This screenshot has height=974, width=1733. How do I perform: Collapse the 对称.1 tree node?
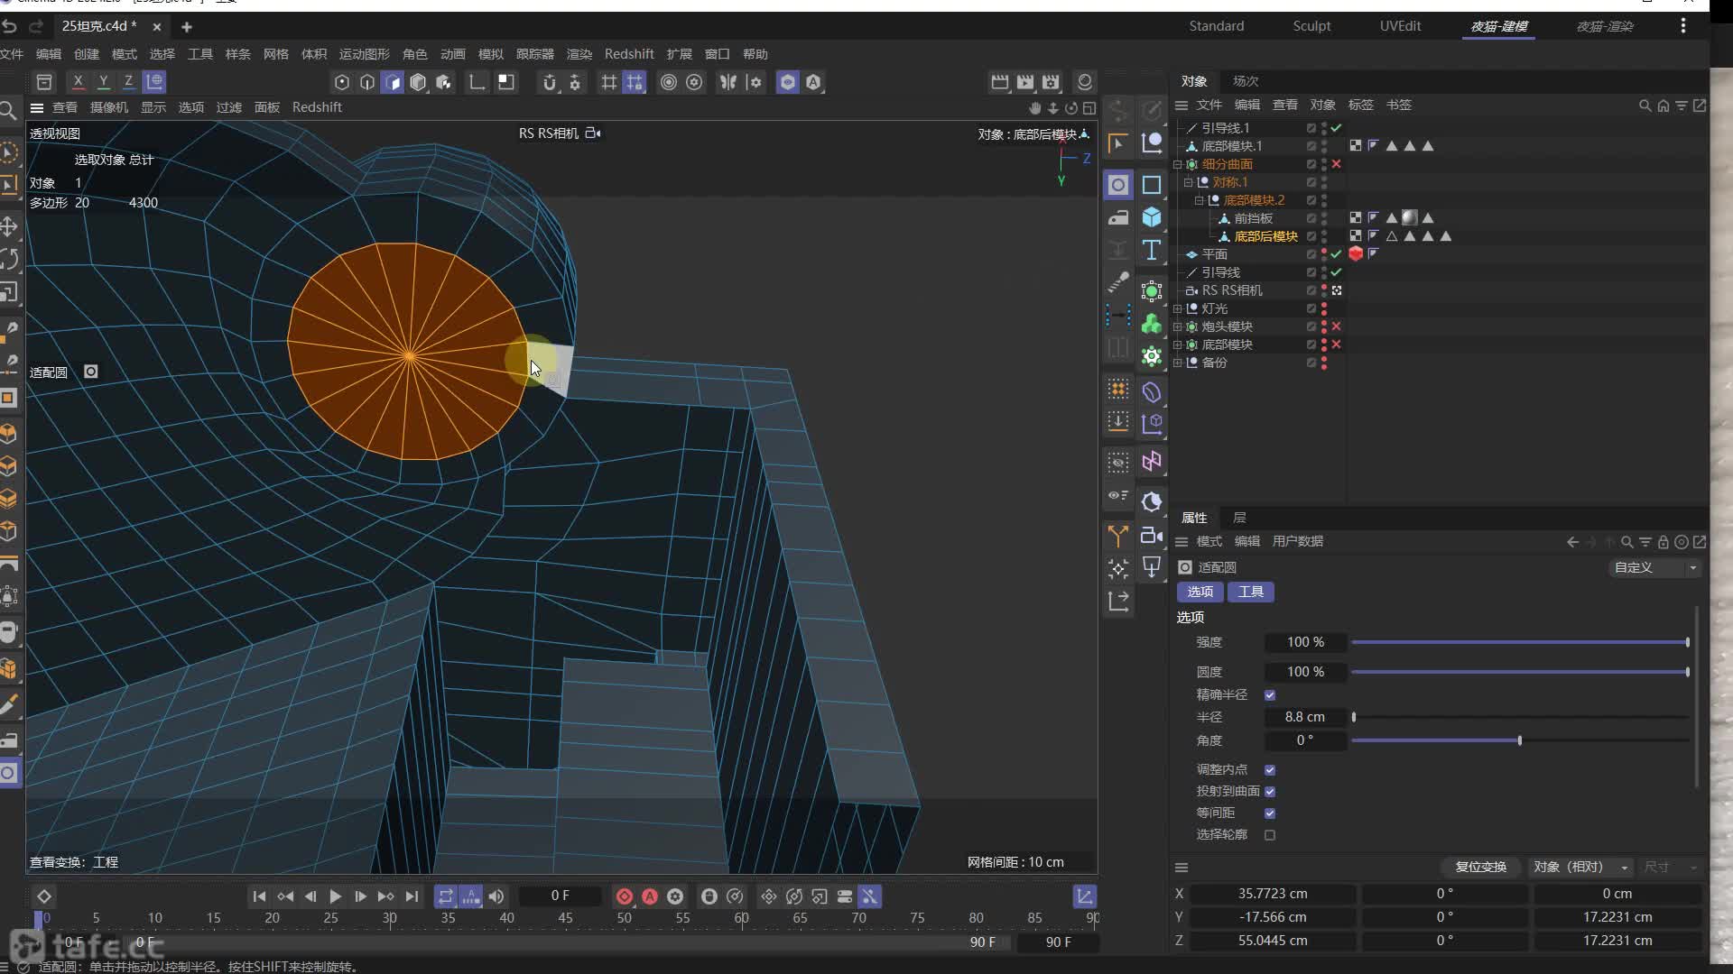[1189, 182]
